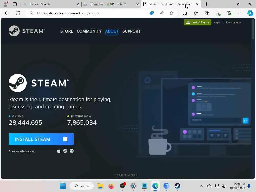The height and width of the screenshot is (192, 256).
Task: Open the notifications bell icon
Action: [249, 186]
